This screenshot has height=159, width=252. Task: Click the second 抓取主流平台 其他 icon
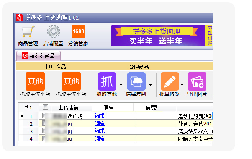[71, 81]
